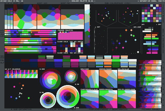The width and height of the screenshot is (165, 111).
Task: Open the *SAT: 48 hue-saturation map
Action: [x=72, y=17]
